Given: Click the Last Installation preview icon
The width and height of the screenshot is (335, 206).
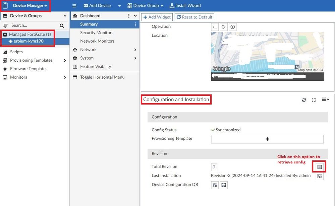Looking at the screenshot, I should (x=320, y=176).
